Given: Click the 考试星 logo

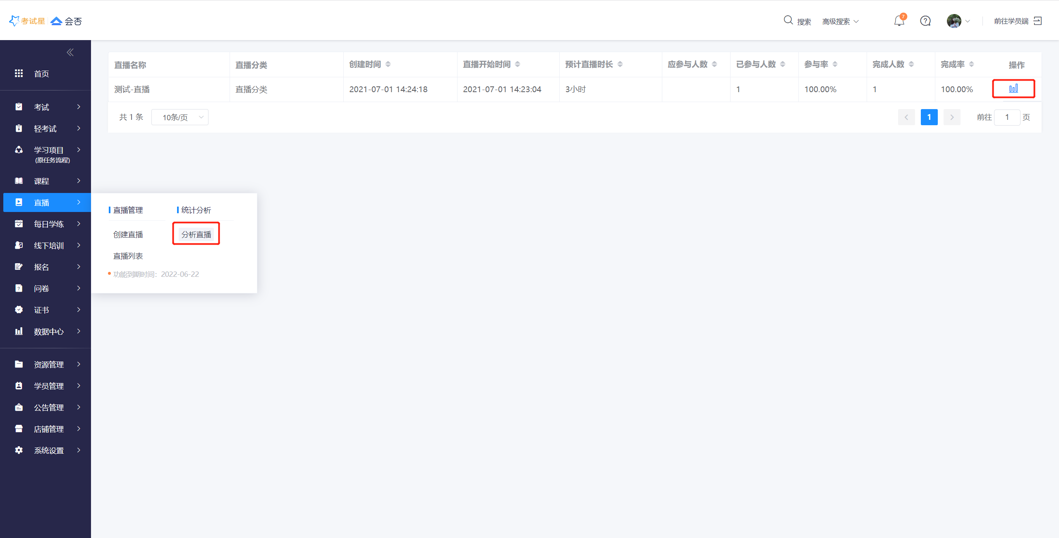Looking at the screenshot, I should click(27, 21).
